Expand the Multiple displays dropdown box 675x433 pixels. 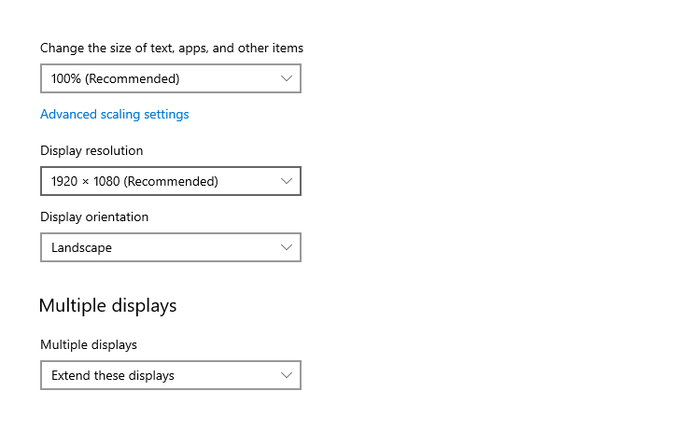[x=171, y=375]
